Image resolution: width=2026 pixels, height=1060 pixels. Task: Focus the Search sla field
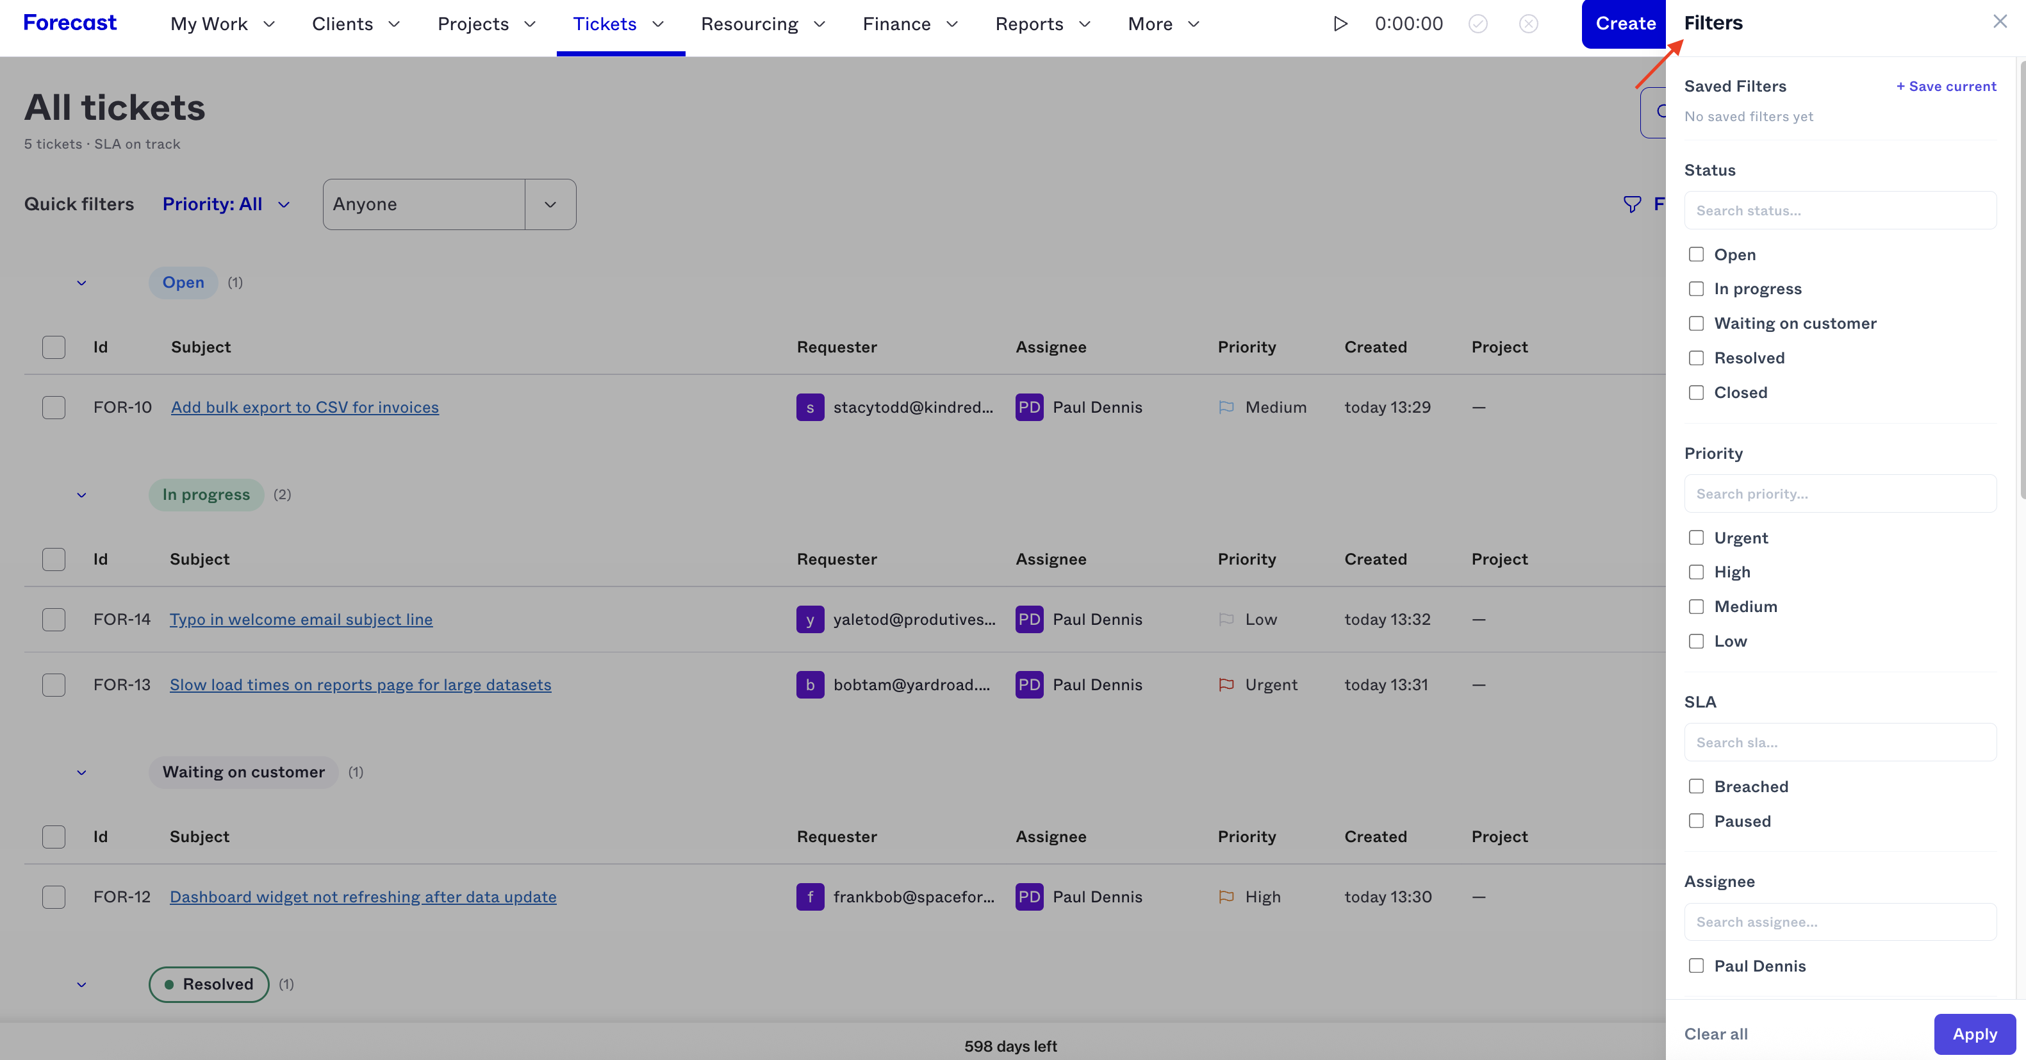pyautogui.click(x=1840, y=742)
